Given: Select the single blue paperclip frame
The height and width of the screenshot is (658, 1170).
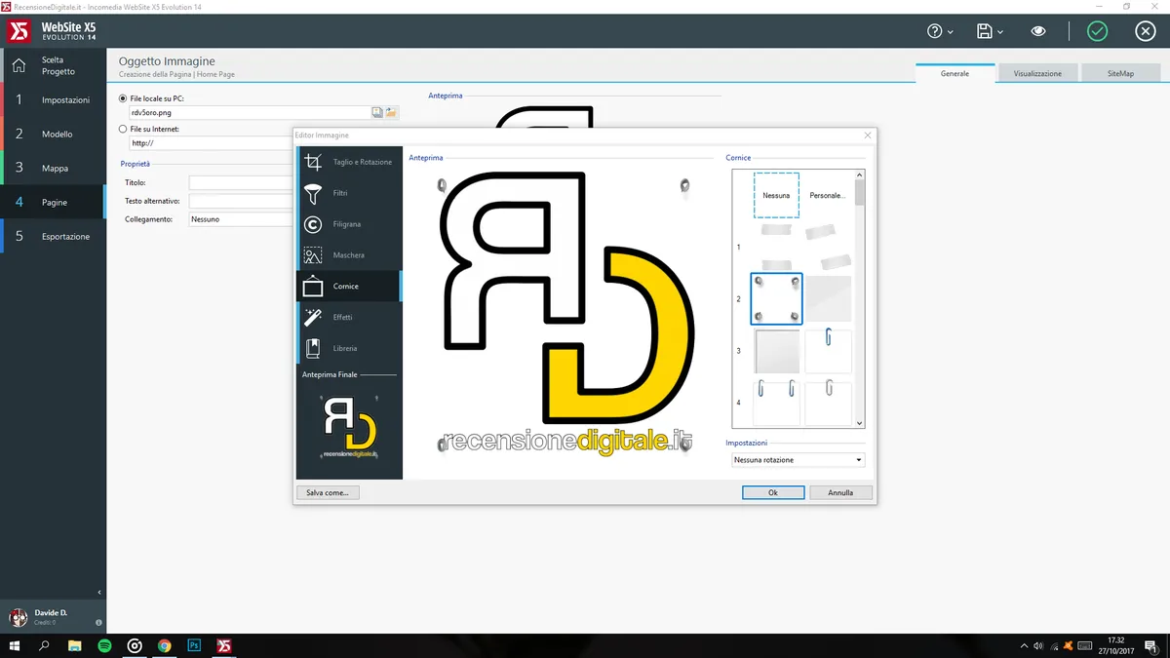Looking at the screenshot, I should click(828, 350).
